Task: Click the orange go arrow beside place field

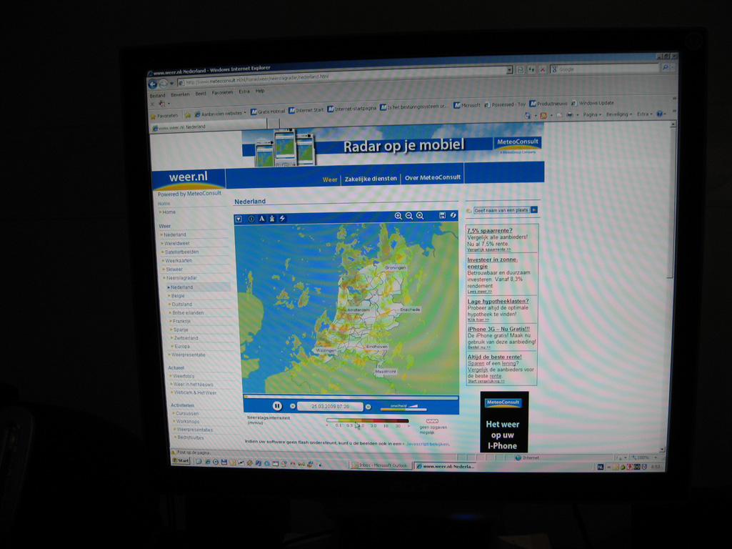Action: click(x=534, y=209)
